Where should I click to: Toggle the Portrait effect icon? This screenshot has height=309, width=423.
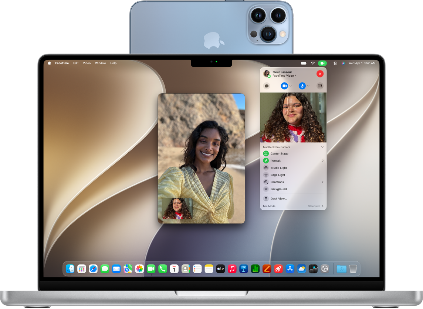(266, 160)
